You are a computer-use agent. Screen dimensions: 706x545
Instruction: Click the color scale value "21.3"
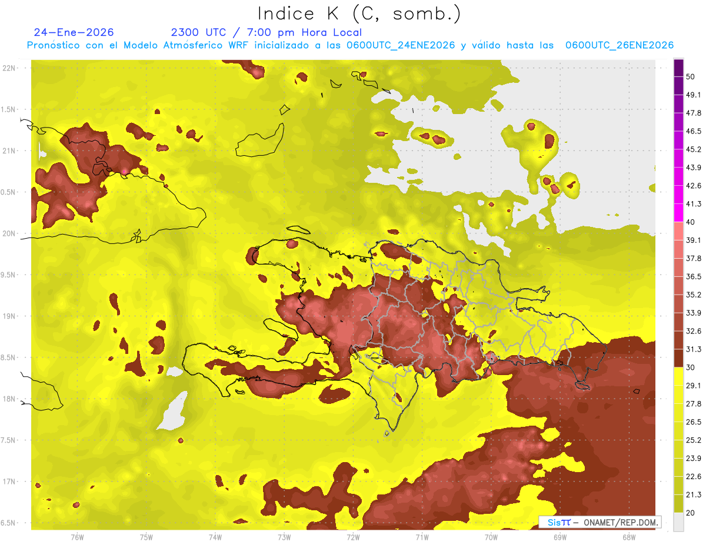click(x=694, y=494)
